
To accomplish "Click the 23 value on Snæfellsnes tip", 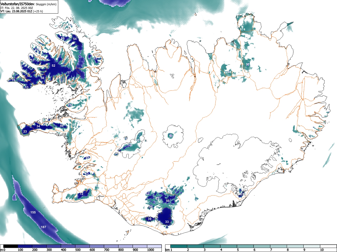I will [x=25, y=132].
